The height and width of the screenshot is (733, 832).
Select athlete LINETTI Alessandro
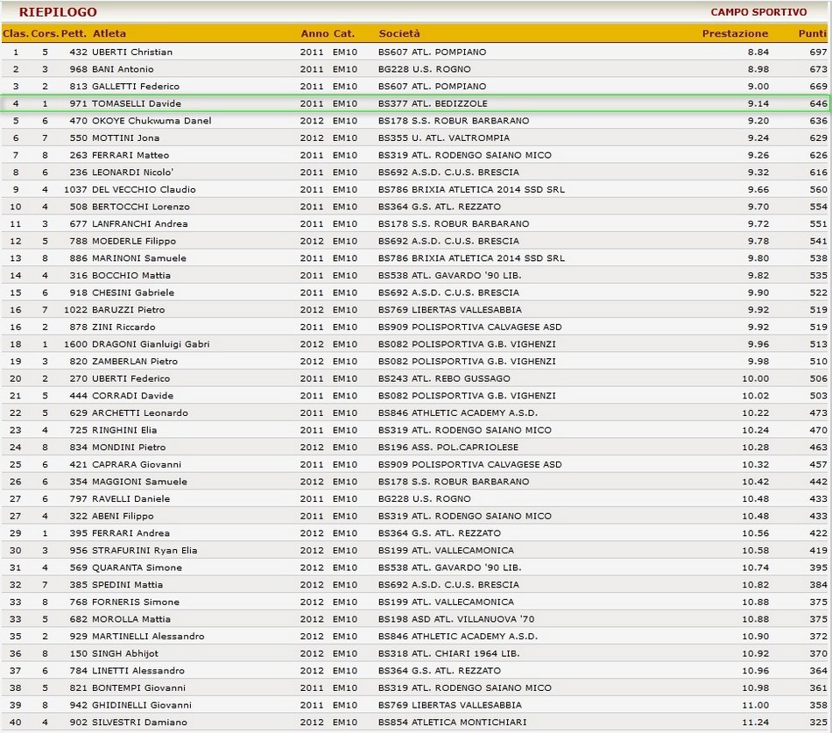click(138, 670)
